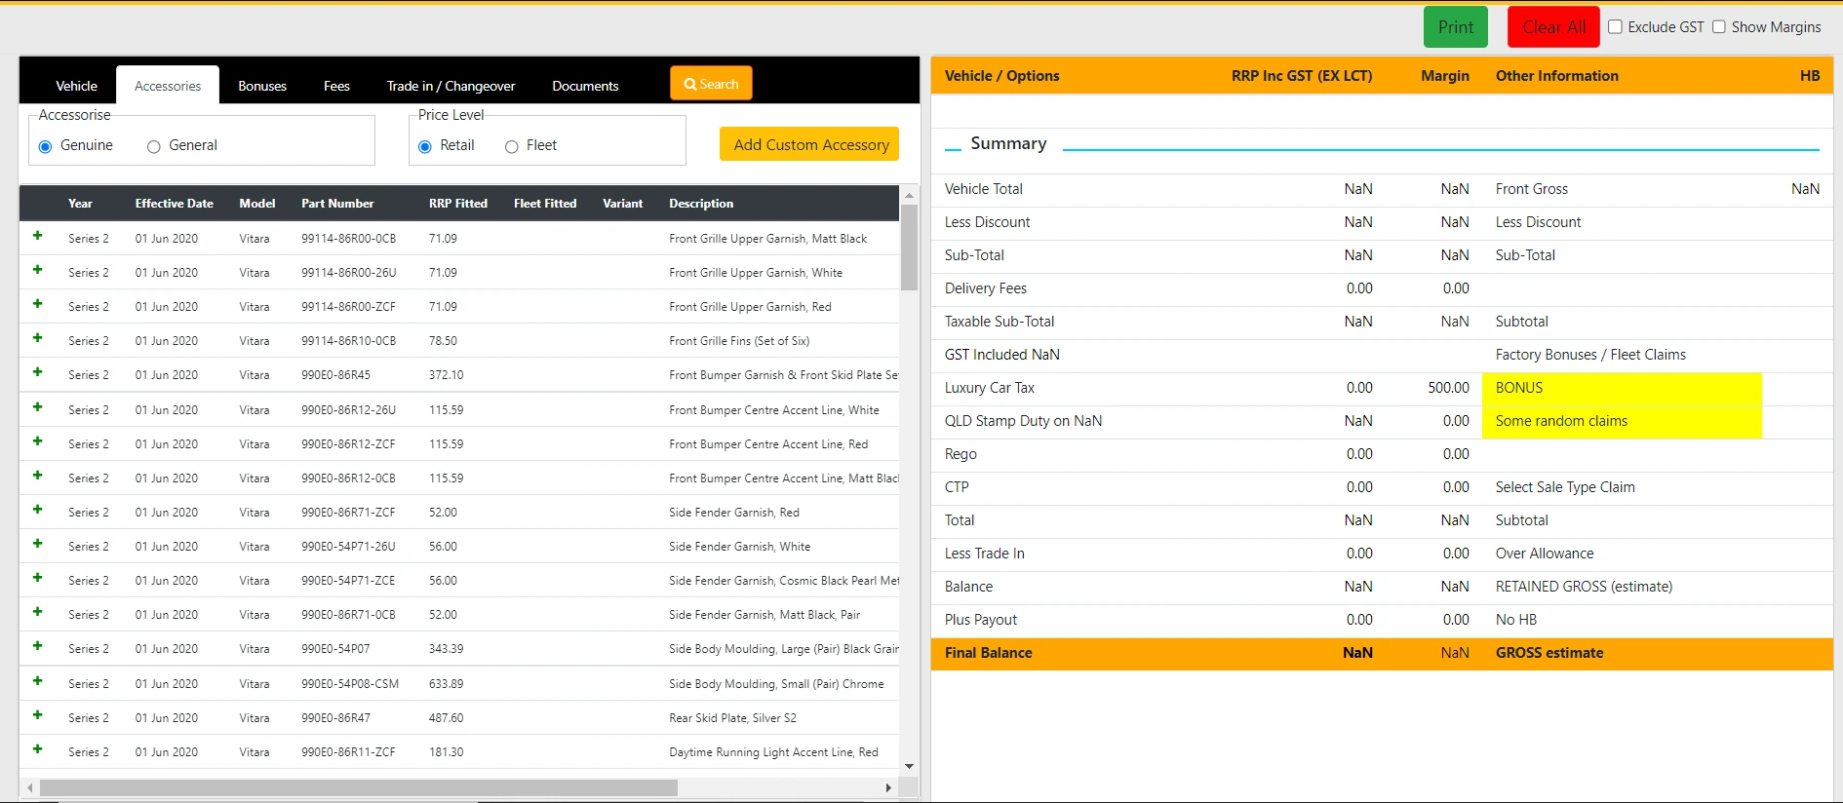
Task: Select the General accessories radio button
Action: tap(153, 146)
